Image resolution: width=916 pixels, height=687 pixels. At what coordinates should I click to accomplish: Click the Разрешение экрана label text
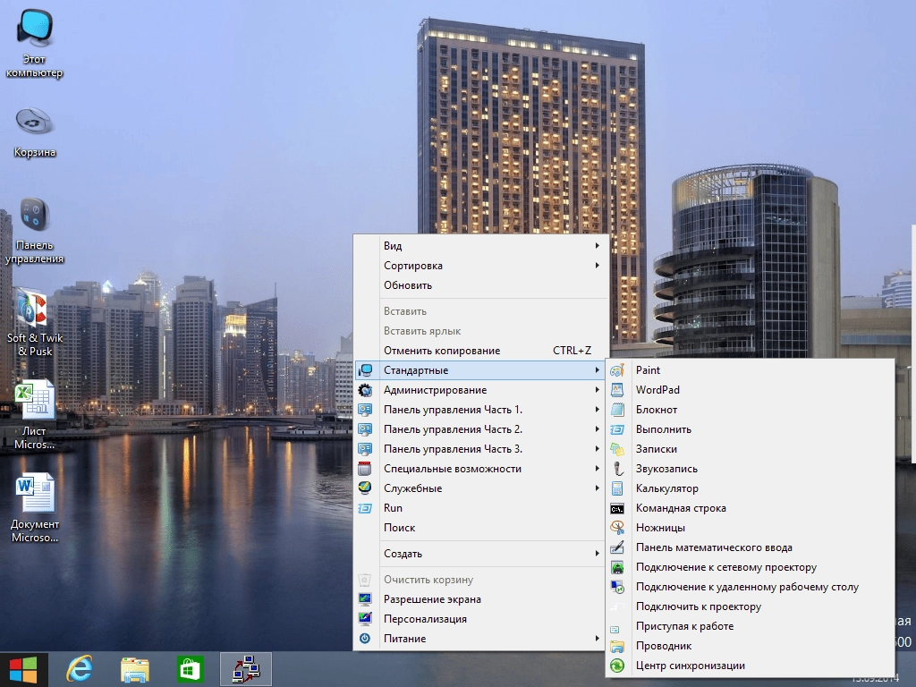[432, 599]
